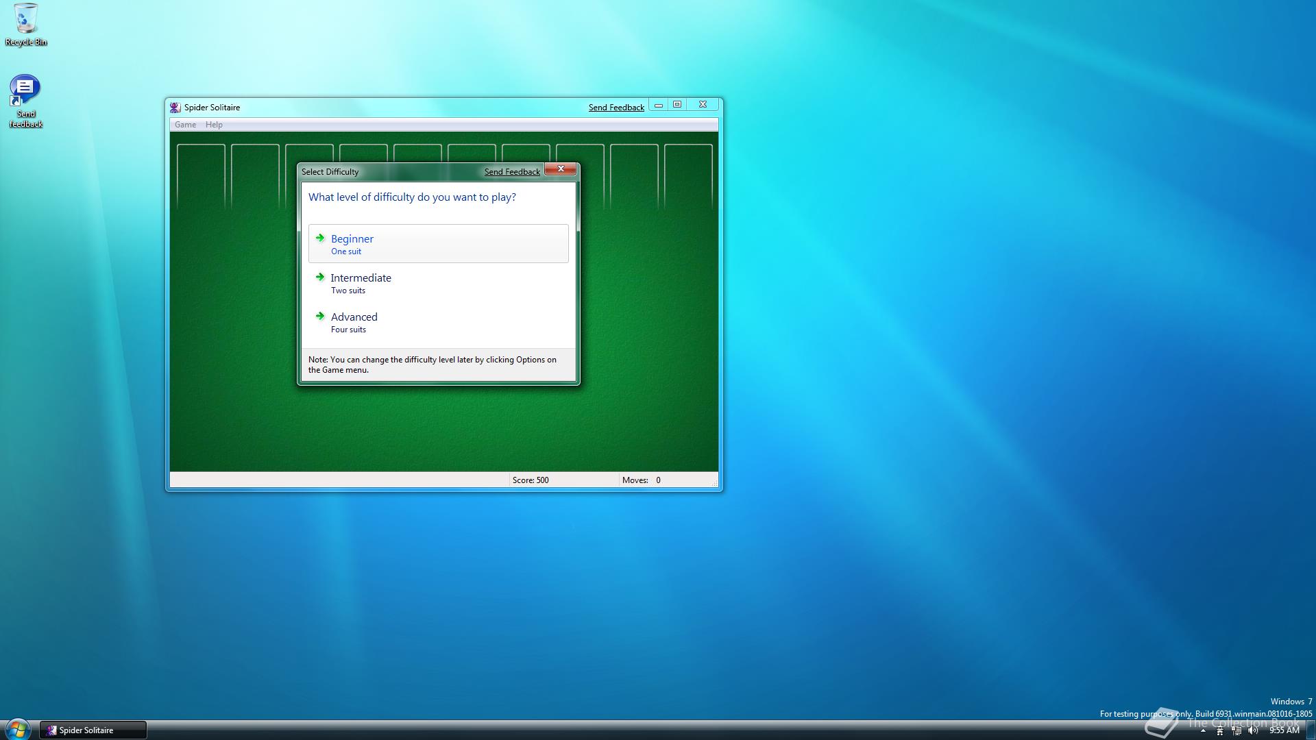Click the Score: 500 status bar entry
Image resolution: width=1316 pixels, height=740 pixels.
pos(531,480)
